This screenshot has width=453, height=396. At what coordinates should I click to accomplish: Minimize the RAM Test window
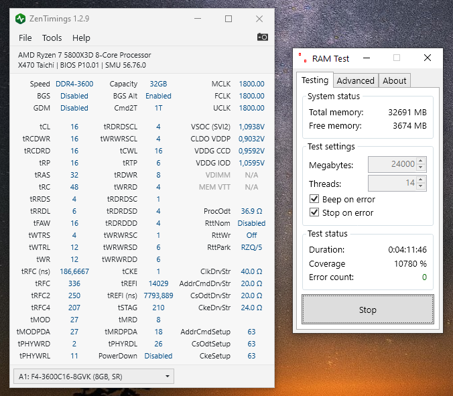pos(367,58)
